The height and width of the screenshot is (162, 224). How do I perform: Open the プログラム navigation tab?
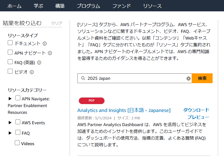click(88, 6)
